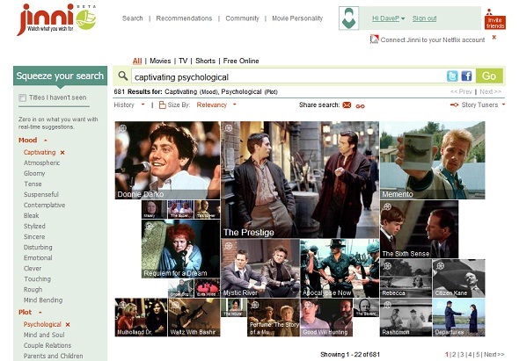Click the Jinni logo
The width and height of the screenshot is (519, 361).
tap(56, 18)
